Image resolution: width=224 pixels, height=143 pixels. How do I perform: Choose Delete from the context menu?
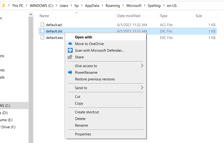click(80, 119)
